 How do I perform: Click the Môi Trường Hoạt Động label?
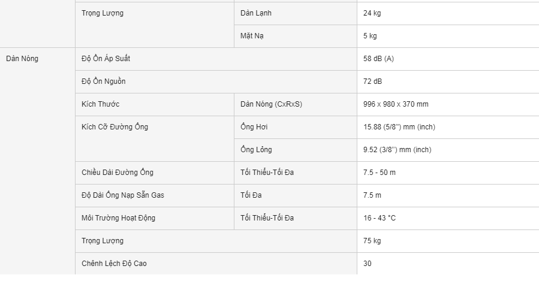(x=118, y=218)
